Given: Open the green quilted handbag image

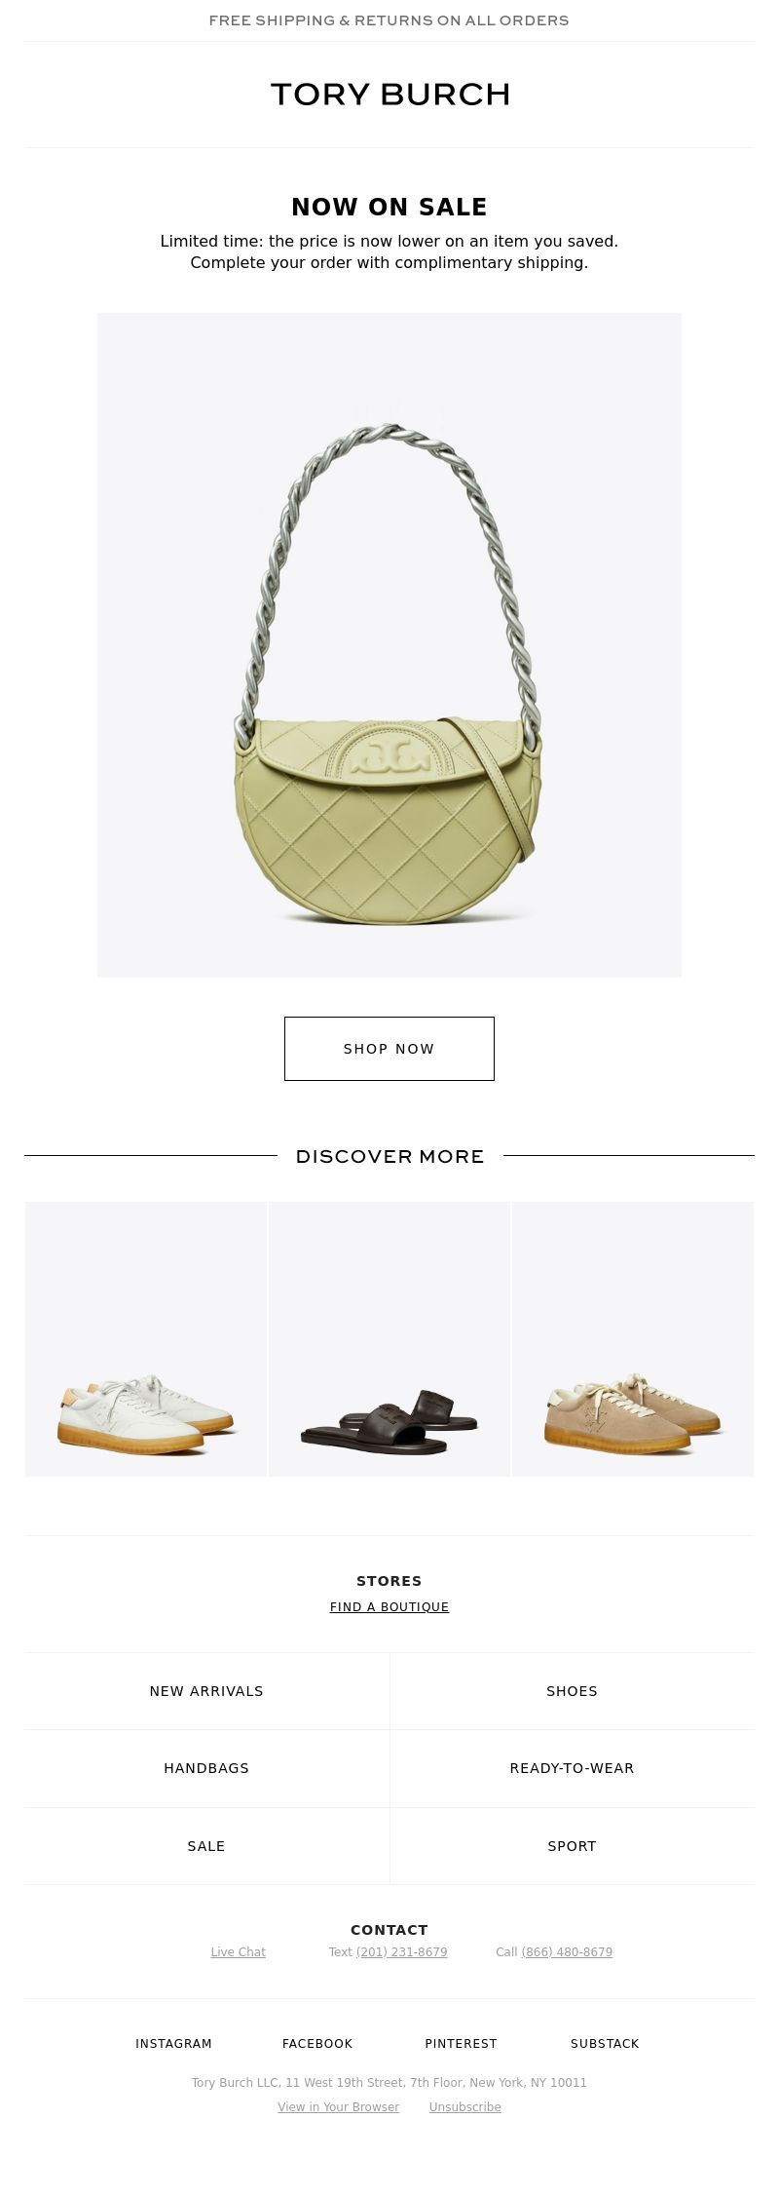Looking at the screenshot, I should click(x=389, y=644).
